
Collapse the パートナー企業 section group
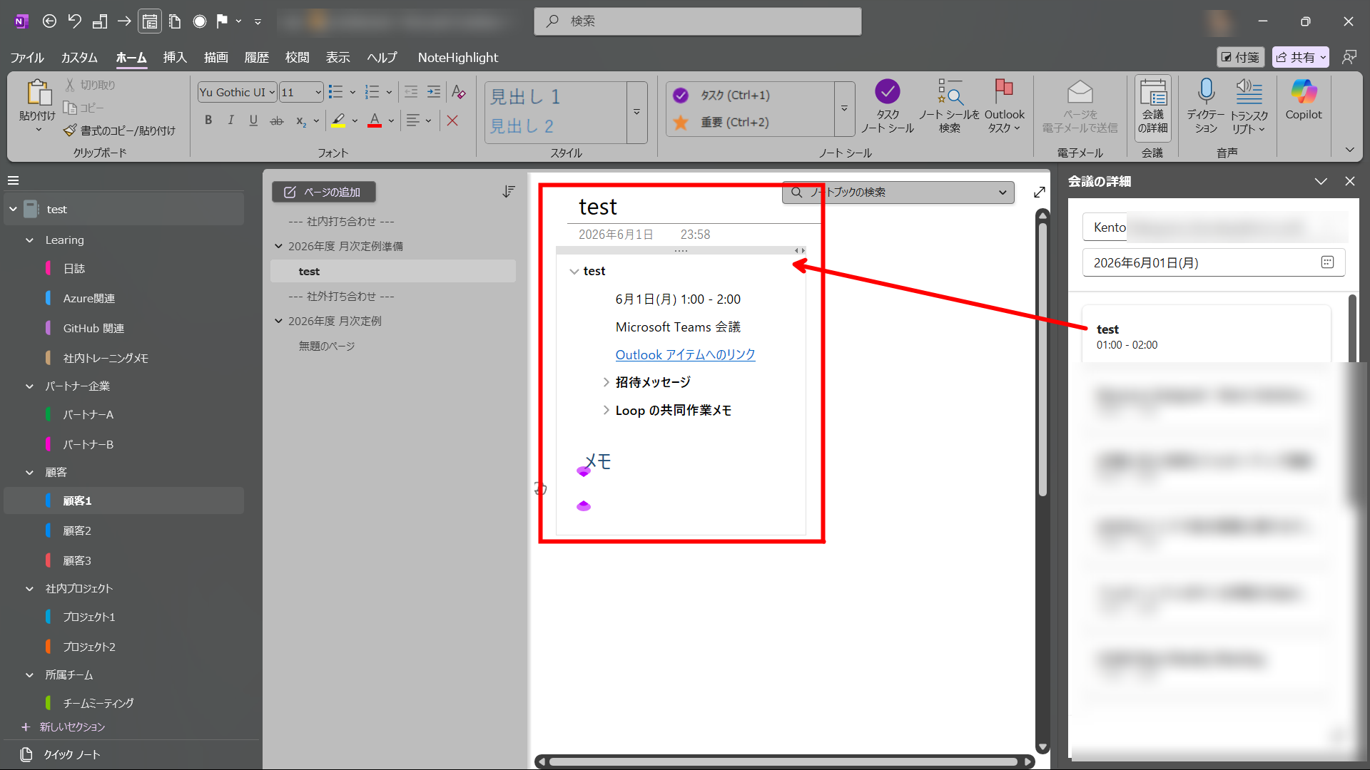pyautogui.click(x=29, y=386)
